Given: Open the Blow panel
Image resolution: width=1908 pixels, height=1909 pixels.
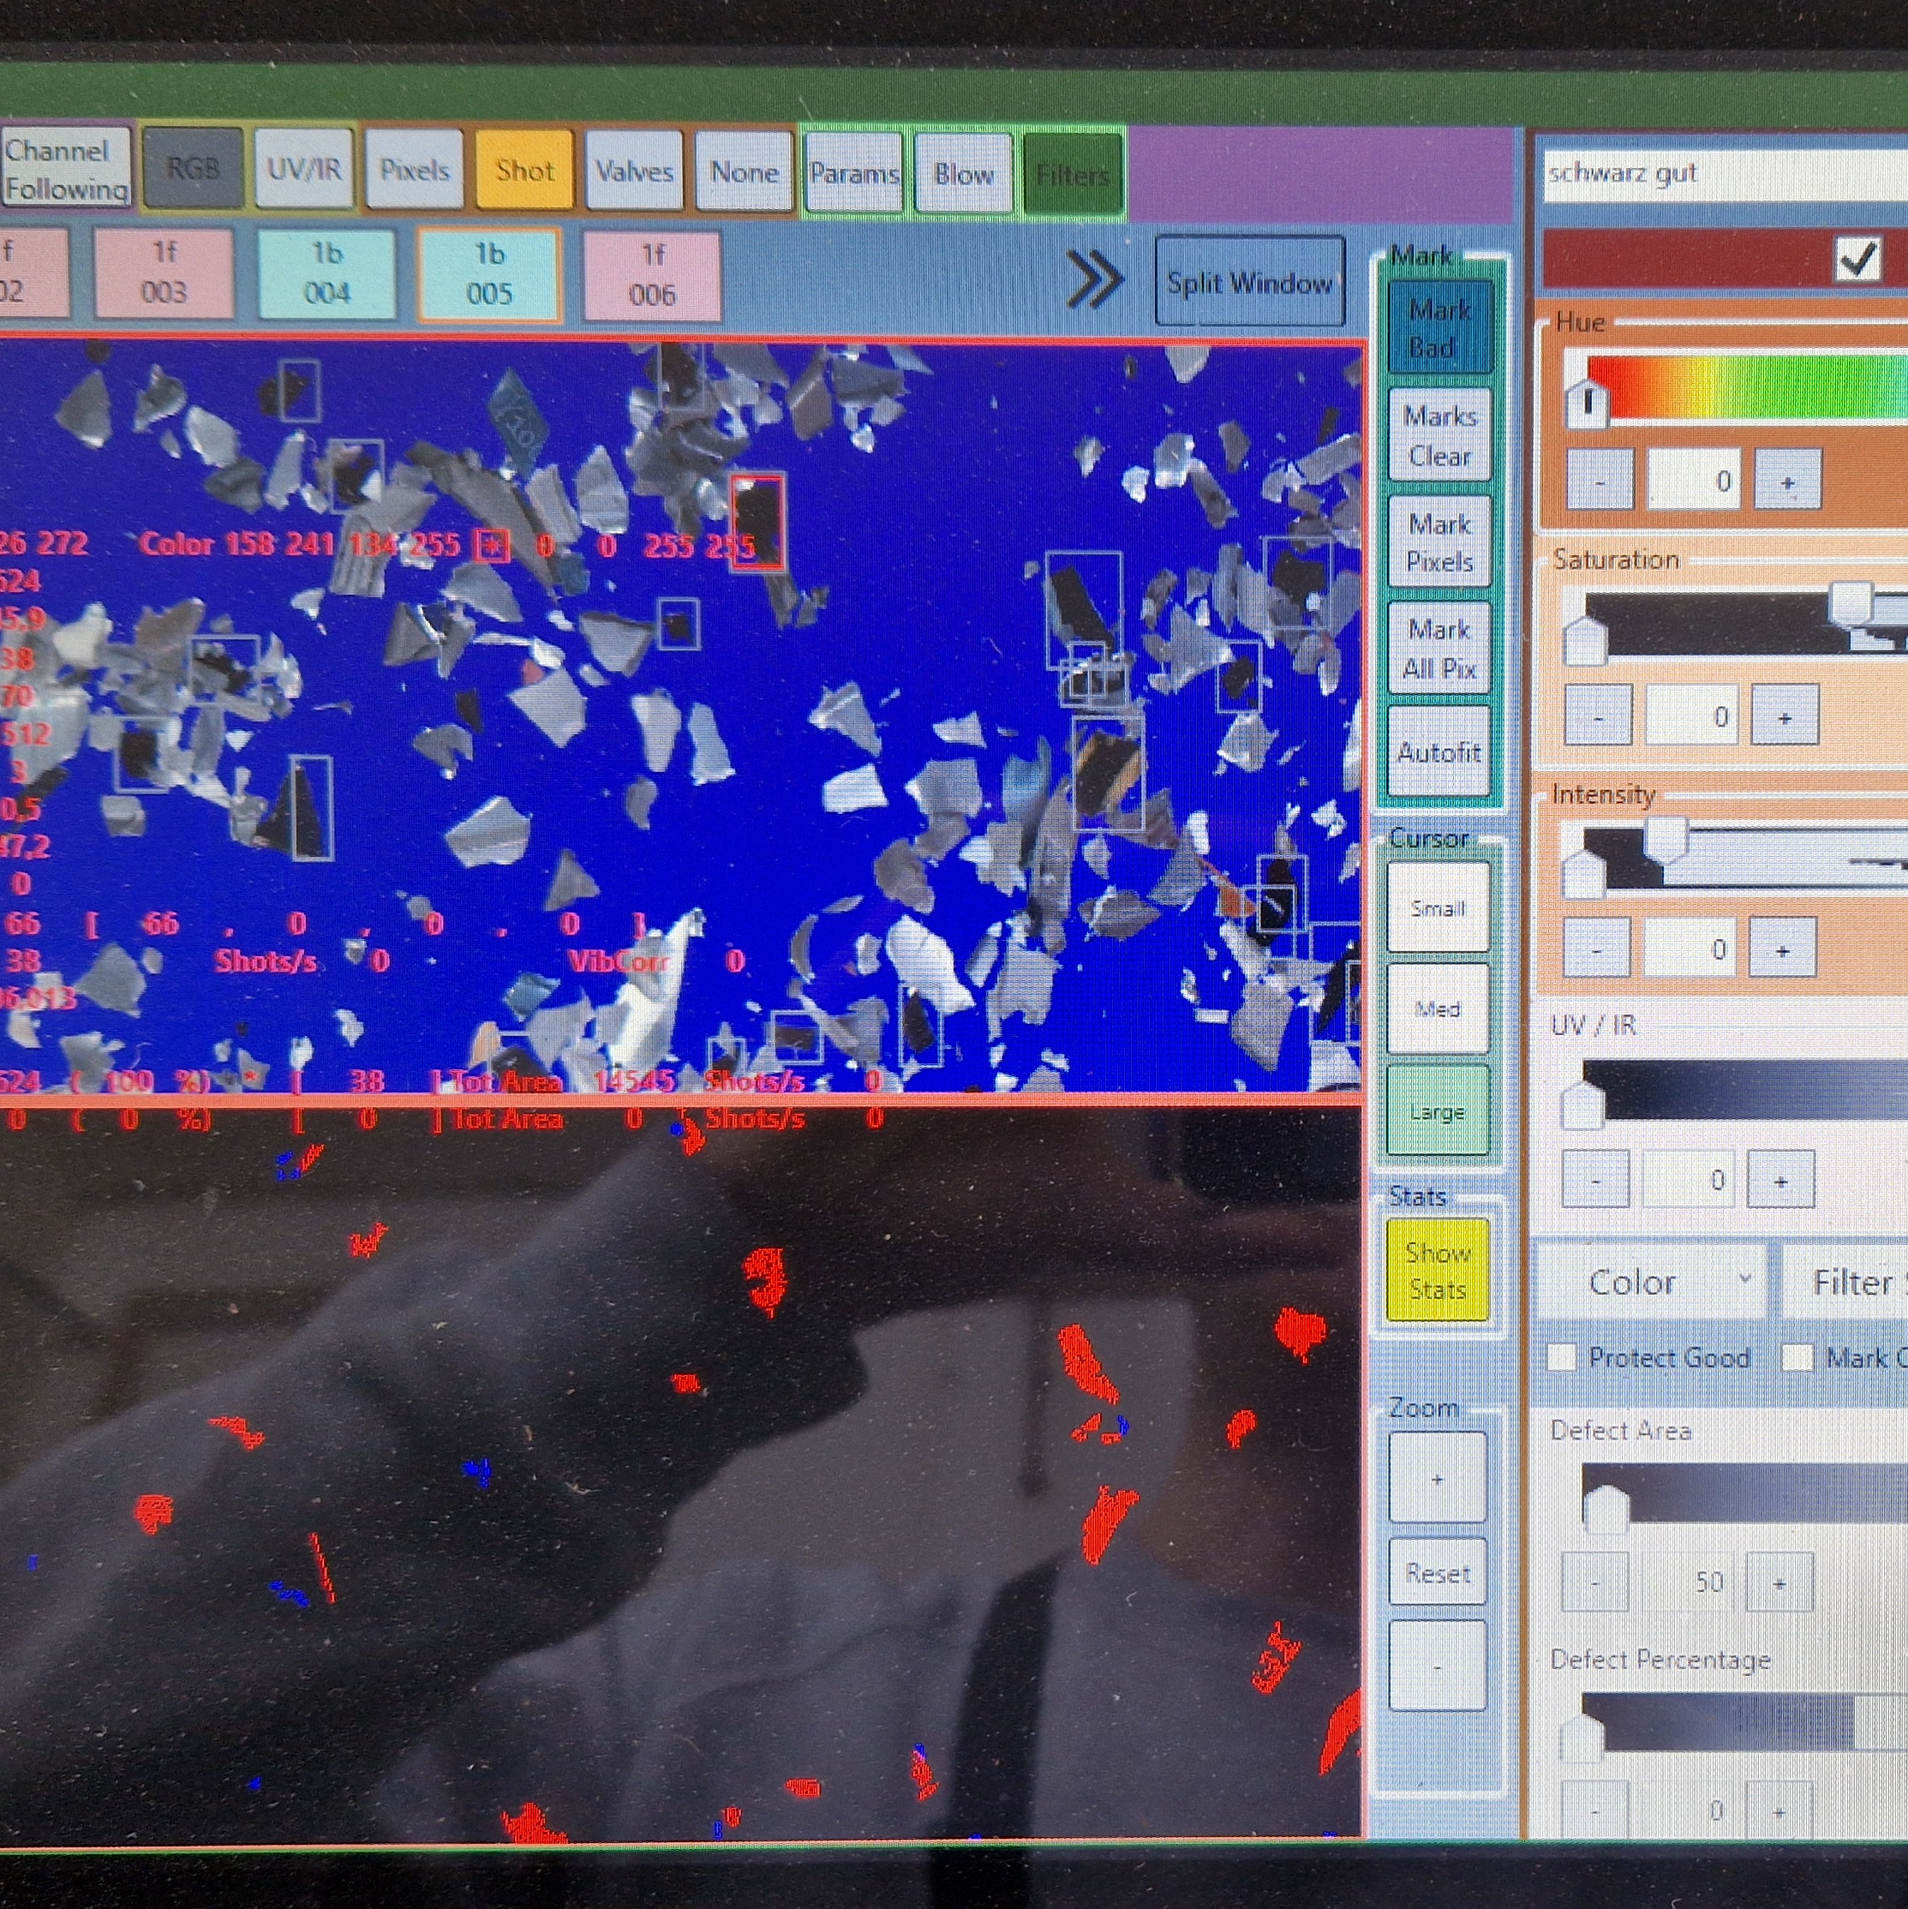Looking at the screenshot, I should point(963,174).
